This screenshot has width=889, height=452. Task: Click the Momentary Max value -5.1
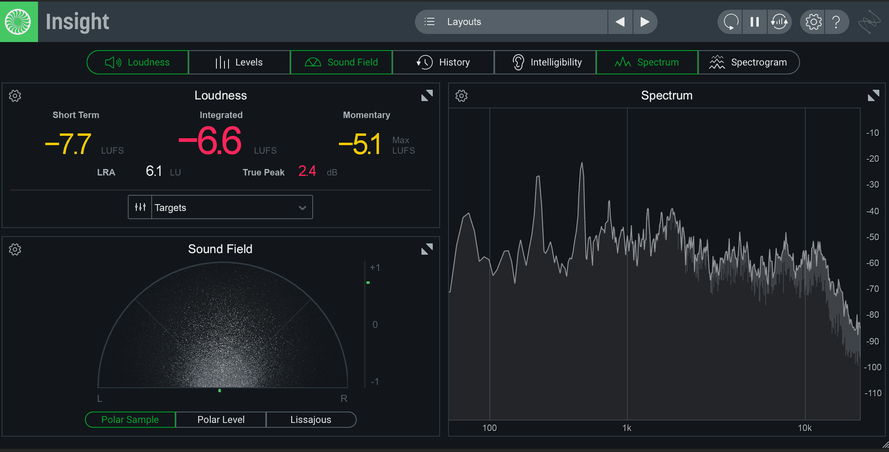[x=360, y=144]
